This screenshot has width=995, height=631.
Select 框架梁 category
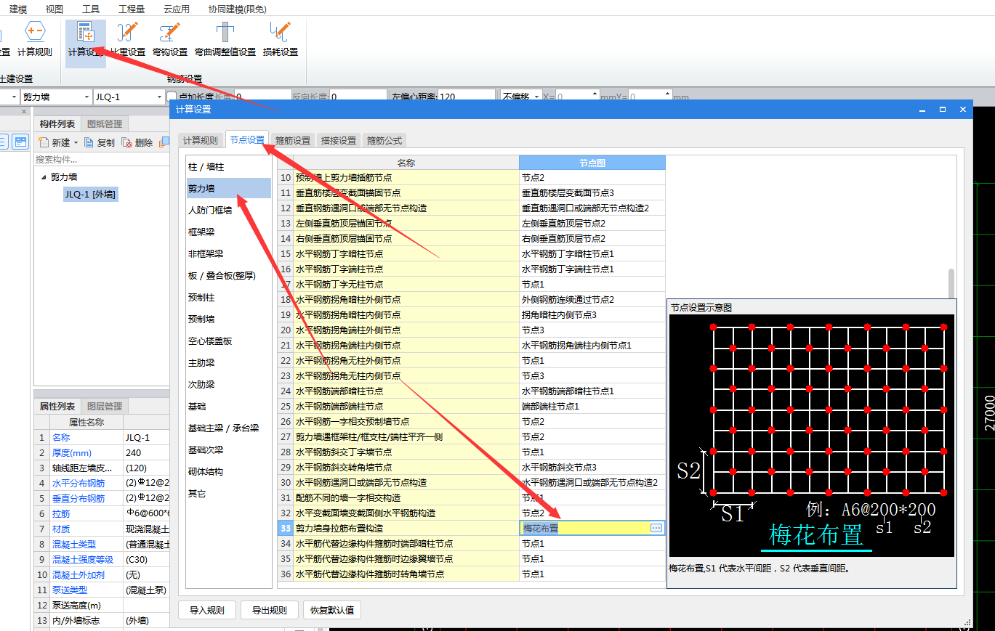[x=229, y=232]
